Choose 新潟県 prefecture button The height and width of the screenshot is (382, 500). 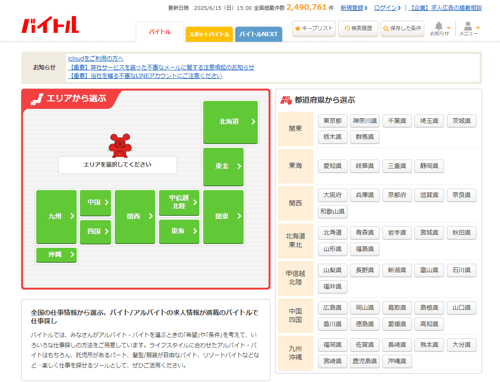[397, 270]
